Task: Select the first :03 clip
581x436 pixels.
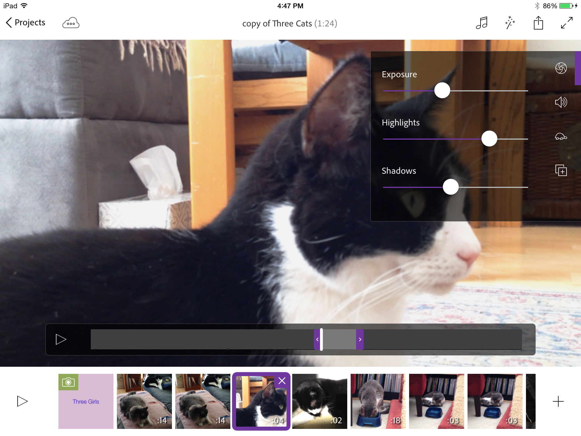Action: pyautogui.click(x=437, y=401)
